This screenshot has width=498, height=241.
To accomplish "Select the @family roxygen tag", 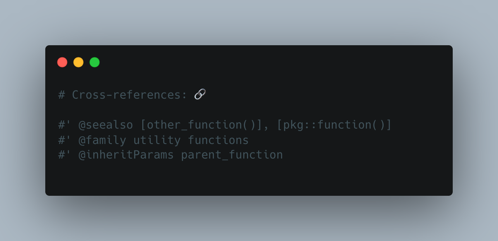I will click(x=103, y=140).
